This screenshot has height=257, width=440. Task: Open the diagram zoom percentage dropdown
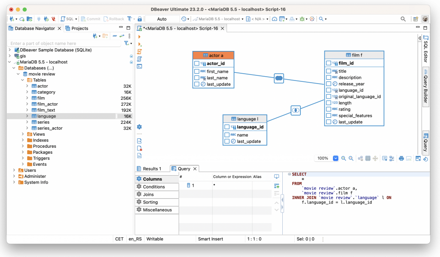coord(335,158)
